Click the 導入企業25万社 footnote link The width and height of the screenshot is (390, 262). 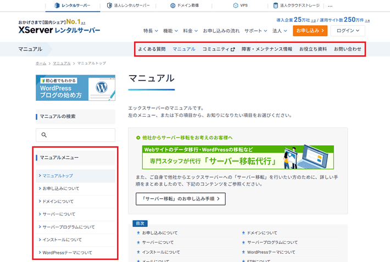[313, 21]
